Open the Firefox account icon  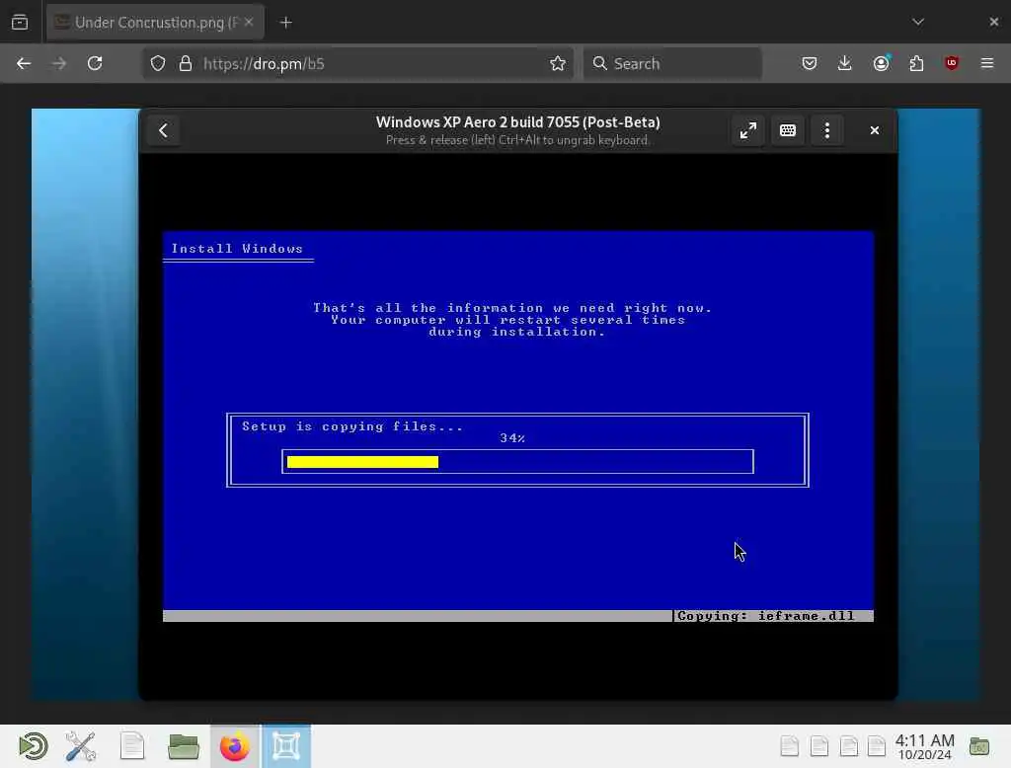(x=881, y=63)
